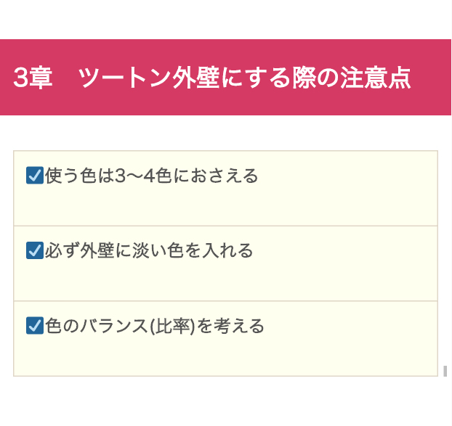The image size is (452, 426).
Task: Click the checkmark icon beside 必ず外壁に淡い色を入れる
Action: [35, 250]
